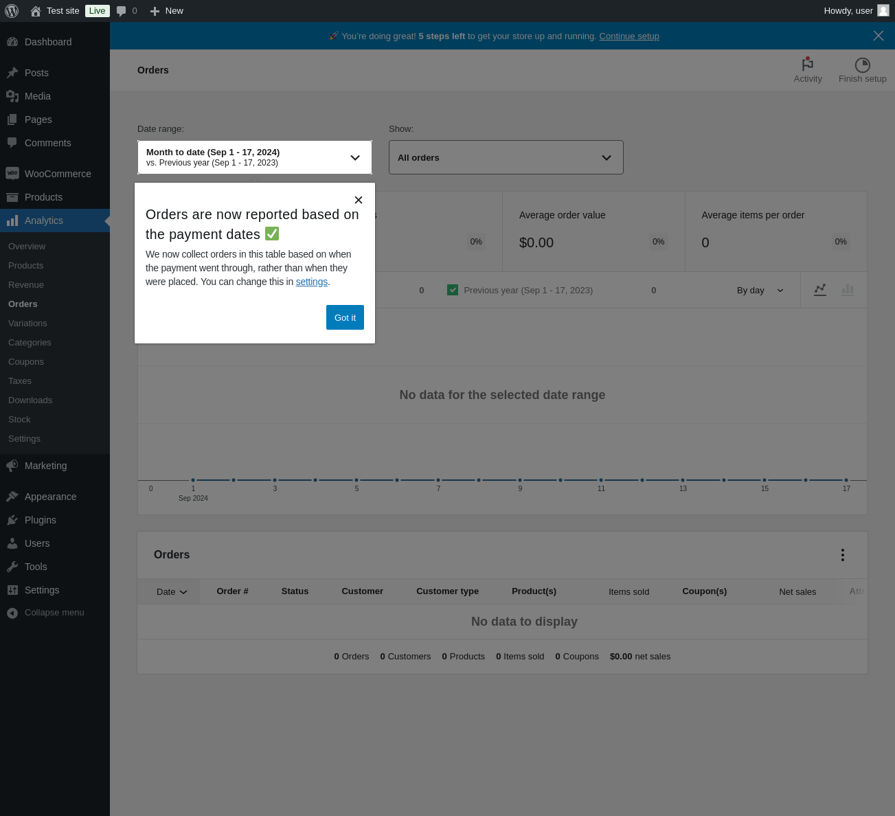Open the Date range dropdown
Image resolution: width=895 pixels, height=816 pixels.
pos(255,157)
